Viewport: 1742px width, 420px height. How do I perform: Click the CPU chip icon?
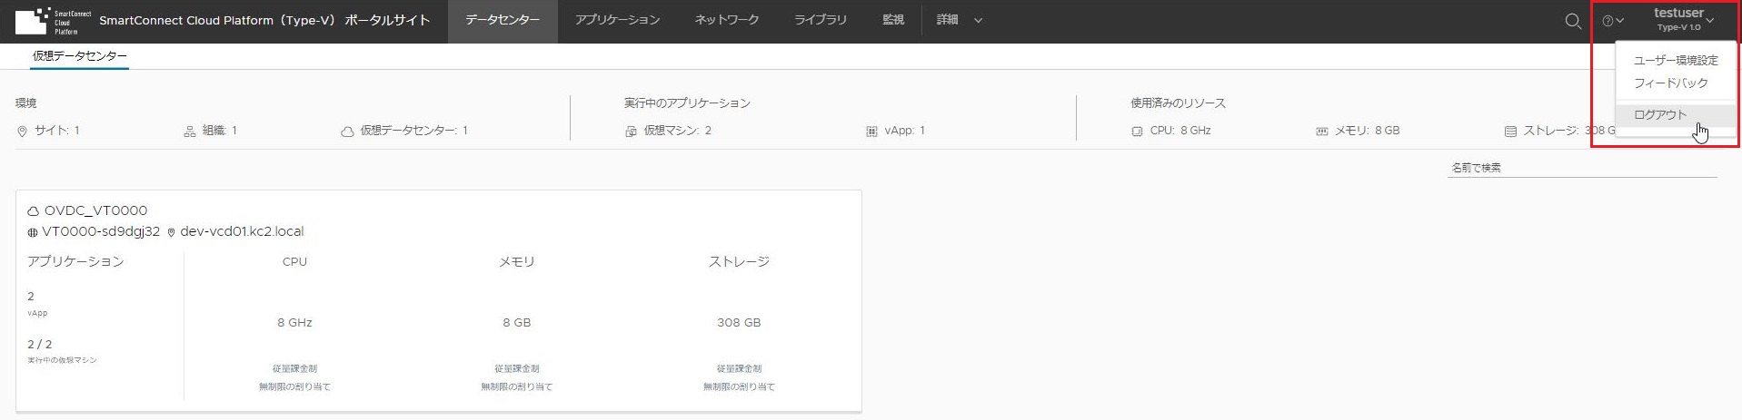[x=1137, y=132]
